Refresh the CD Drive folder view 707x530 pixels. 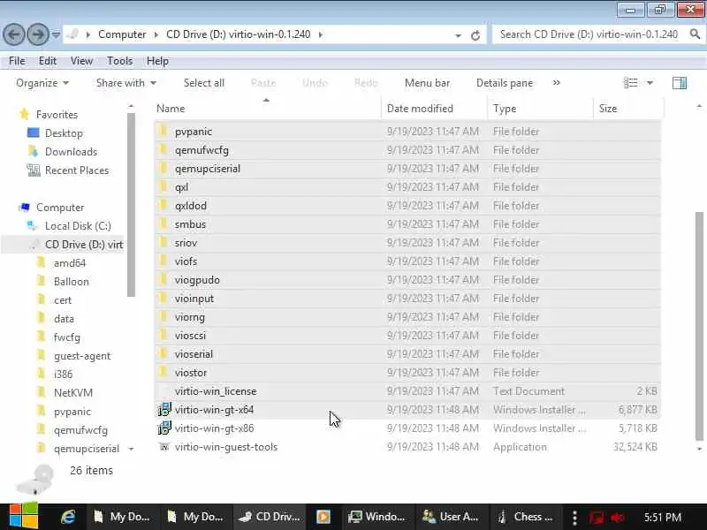475,35
